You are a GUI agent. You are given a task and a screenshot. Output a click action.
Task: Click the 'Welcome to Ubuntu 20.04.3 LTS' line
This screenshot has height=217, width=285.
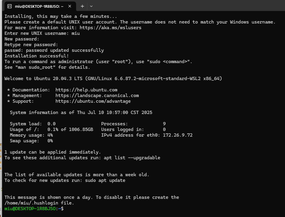click(x=113, y=79)
